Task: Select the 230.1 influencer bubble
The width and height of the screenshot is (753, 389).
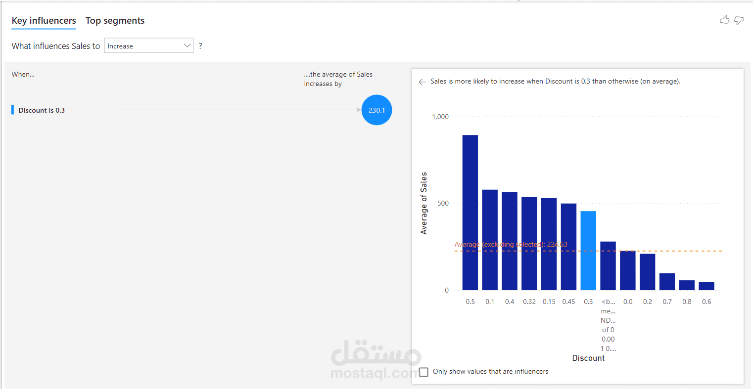Action: point(376,110)
